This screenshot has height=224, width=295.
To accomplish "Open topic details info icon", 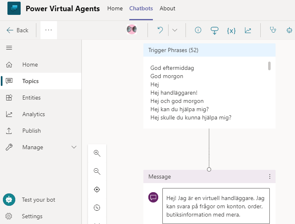I will (198, 30).
